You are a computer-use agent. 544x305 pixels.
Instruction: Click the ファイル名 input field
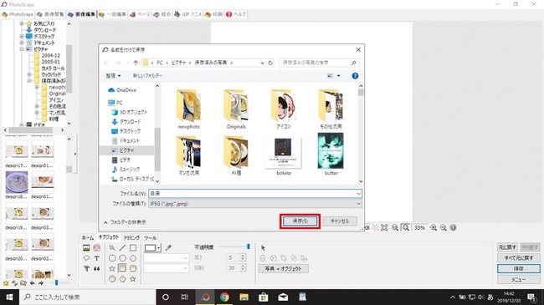point(255,193)
